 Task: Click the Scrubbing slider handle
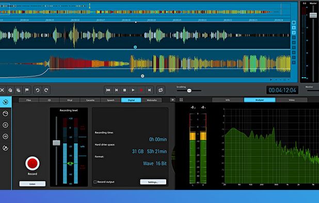(189, 91)
